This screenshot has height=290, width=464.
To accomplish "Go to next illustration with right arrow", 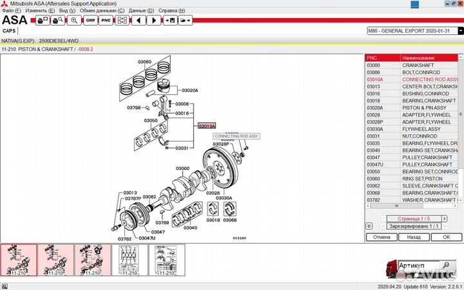I will pyautogui.click(x=153, y=21).
